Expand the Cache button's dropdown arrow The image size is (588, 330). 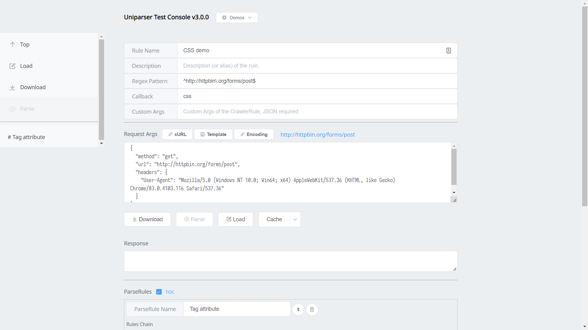[x=295, y=219]
